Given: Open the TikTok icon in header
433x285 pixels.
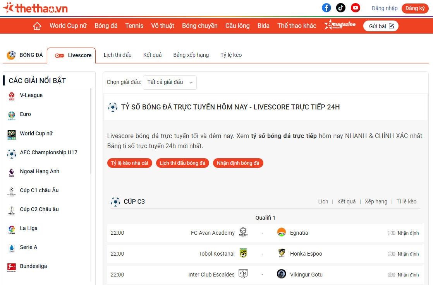Looking at the screenshot, I should [x=341, y=8].
